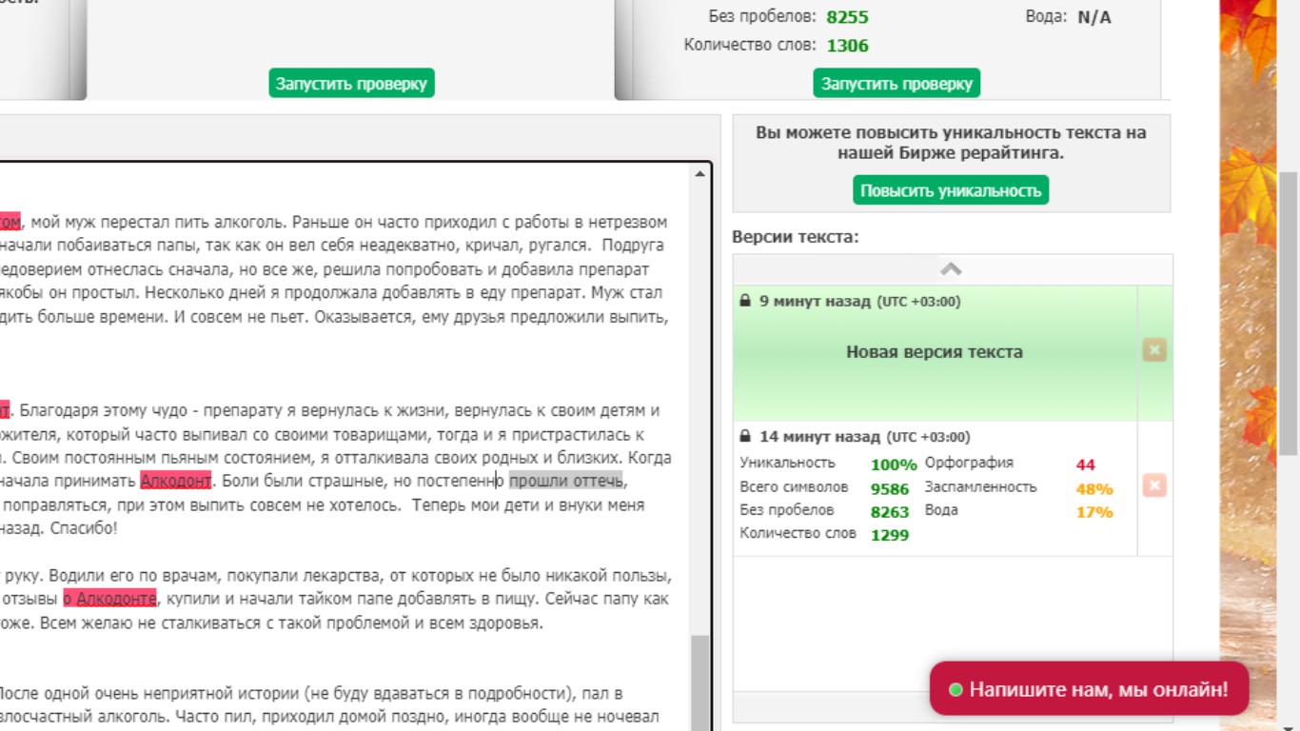1300x731 pixels.
Task: Click the spam value '48%'
Action: click(1094, 489)
